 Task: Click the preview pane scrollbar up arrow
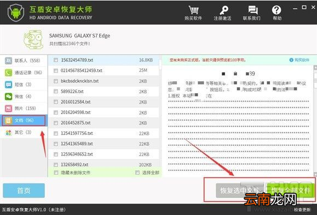click(x=315, y=68)
